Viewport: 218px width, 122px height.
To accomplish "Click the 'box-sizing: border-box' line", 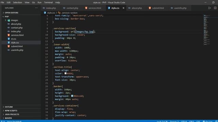I will click(x=70, y=19).
